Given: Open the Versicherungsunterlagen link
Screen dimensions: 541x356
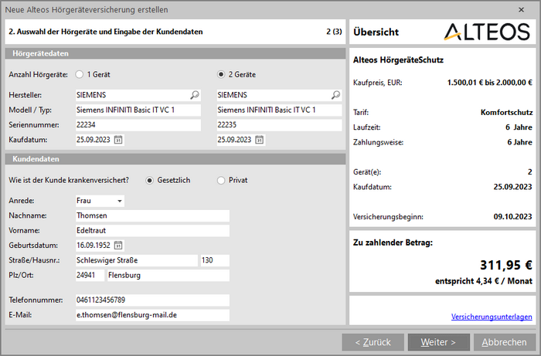Looking at the screenshot, I should pyautogui.click(x=491, y=317).
